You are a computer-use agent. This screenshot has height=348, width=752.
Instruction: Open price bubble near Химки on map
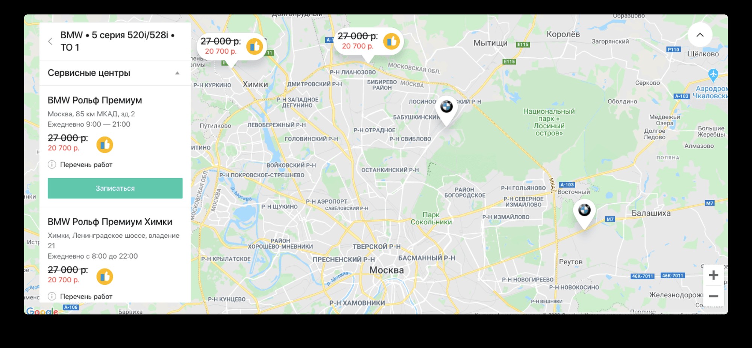point(231,47)
